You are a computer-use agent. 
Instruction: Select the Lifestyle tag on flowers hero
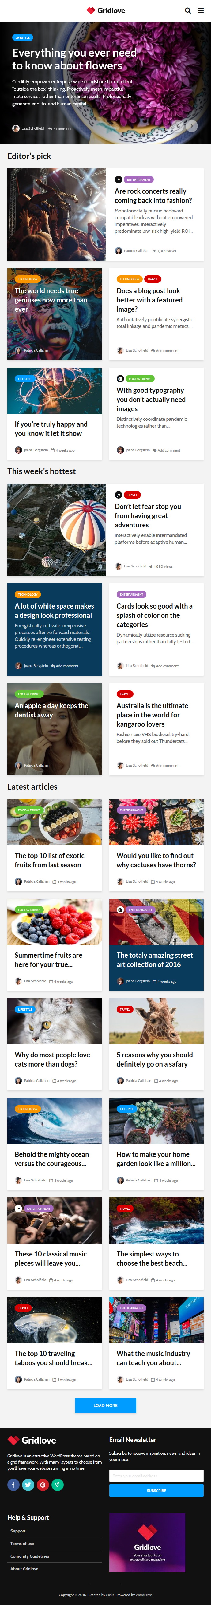22,37
